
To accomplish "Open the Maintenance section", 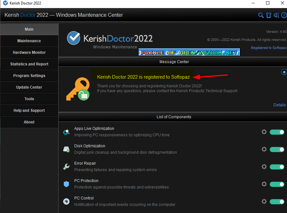I will (x=29, y=41).
